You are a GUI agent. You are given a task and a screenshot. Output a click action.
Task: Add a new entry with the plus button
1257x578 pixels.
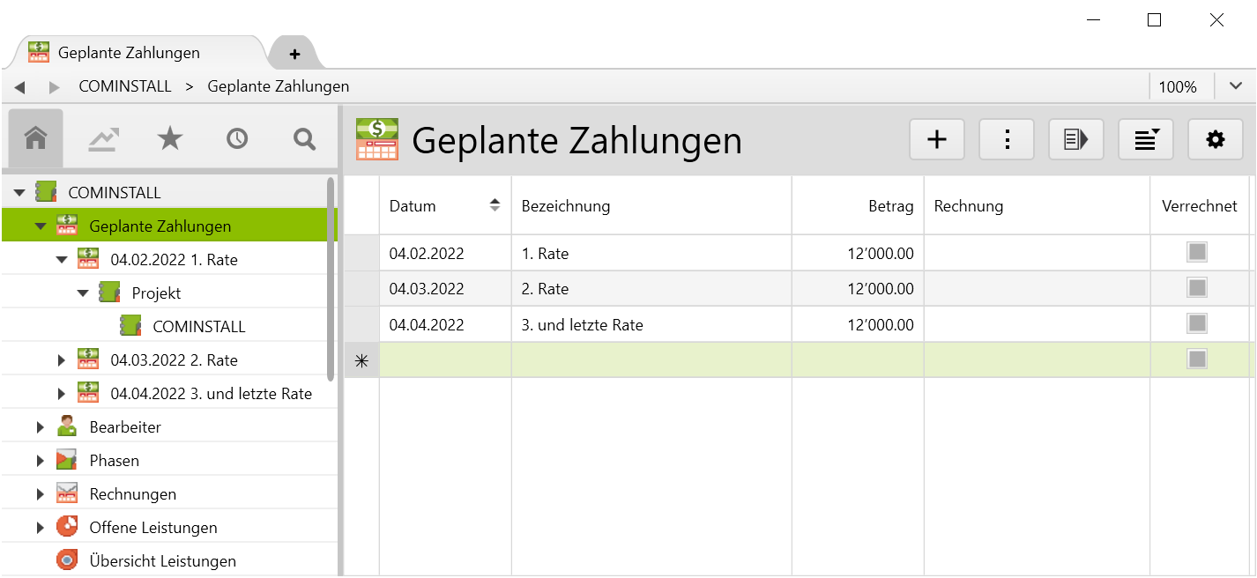click(936, 139)
